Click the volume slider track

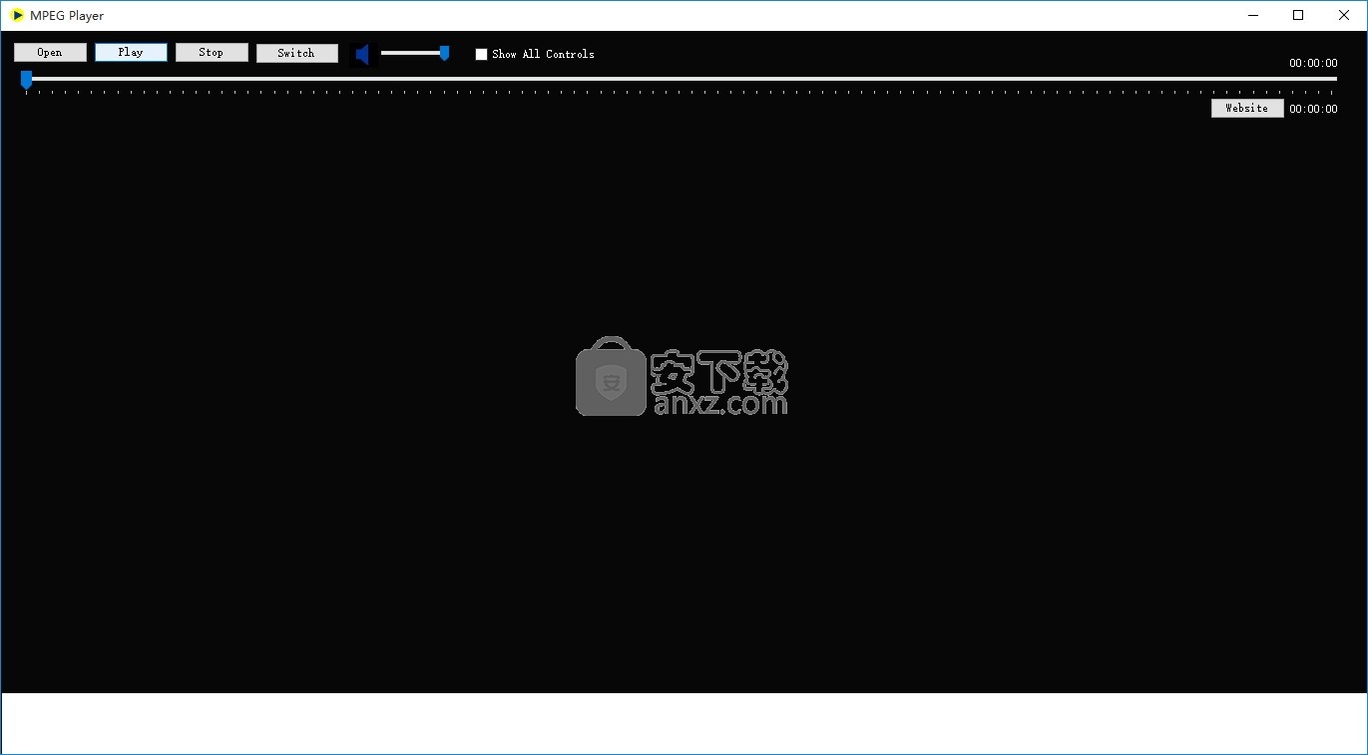[x=415, y=53]
